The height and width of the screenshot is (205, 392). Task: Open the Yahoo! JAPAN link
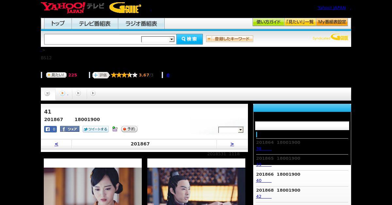click(332, 8)
